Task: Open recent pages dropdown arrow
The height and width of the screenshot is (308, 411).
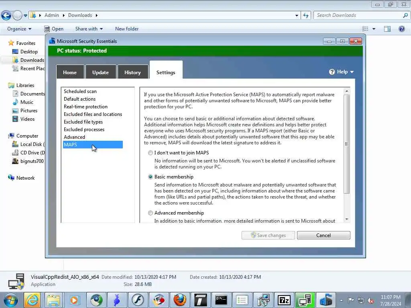Action: tap(25, 16)
